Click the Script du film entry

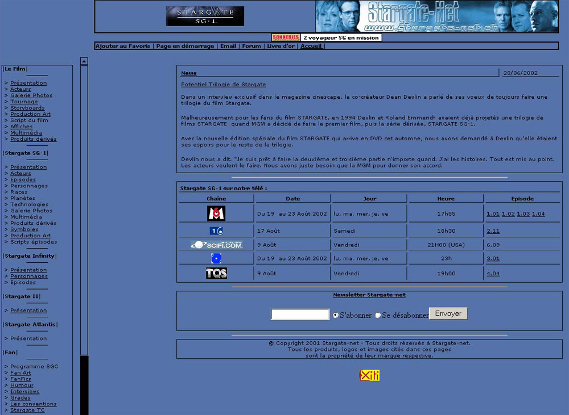coord(29,120)
